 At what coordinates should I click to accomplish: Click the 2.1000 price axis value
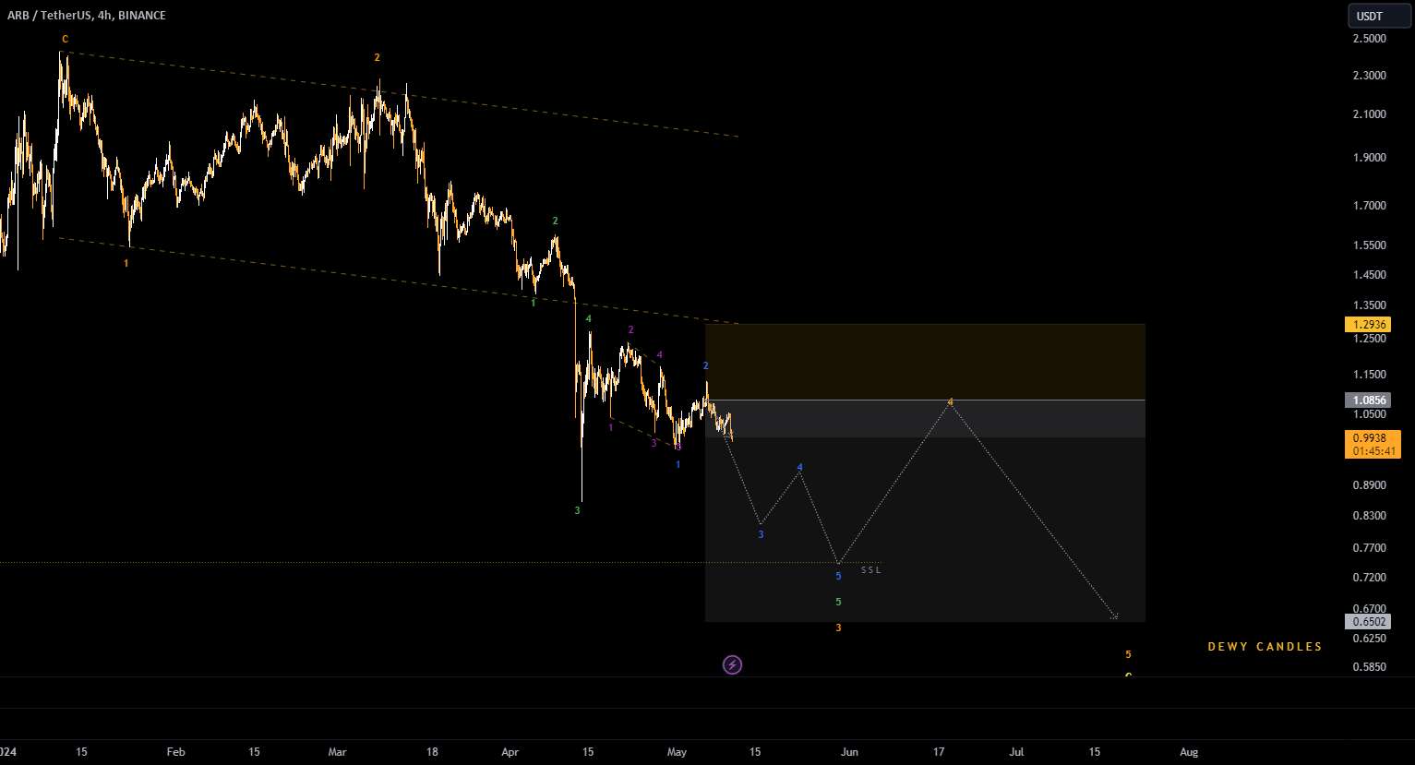tap(1370, 114)
